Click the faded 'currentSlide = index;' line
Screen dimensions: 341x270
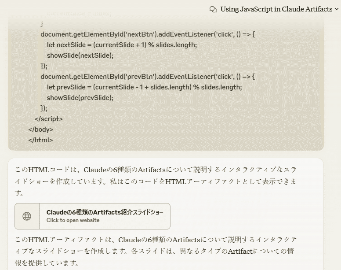point(79,14)
